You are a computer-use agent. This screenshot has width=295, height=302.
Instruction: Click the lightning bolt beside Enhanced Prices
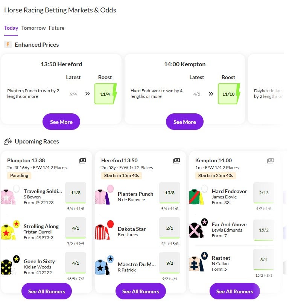tap(8, 44)
